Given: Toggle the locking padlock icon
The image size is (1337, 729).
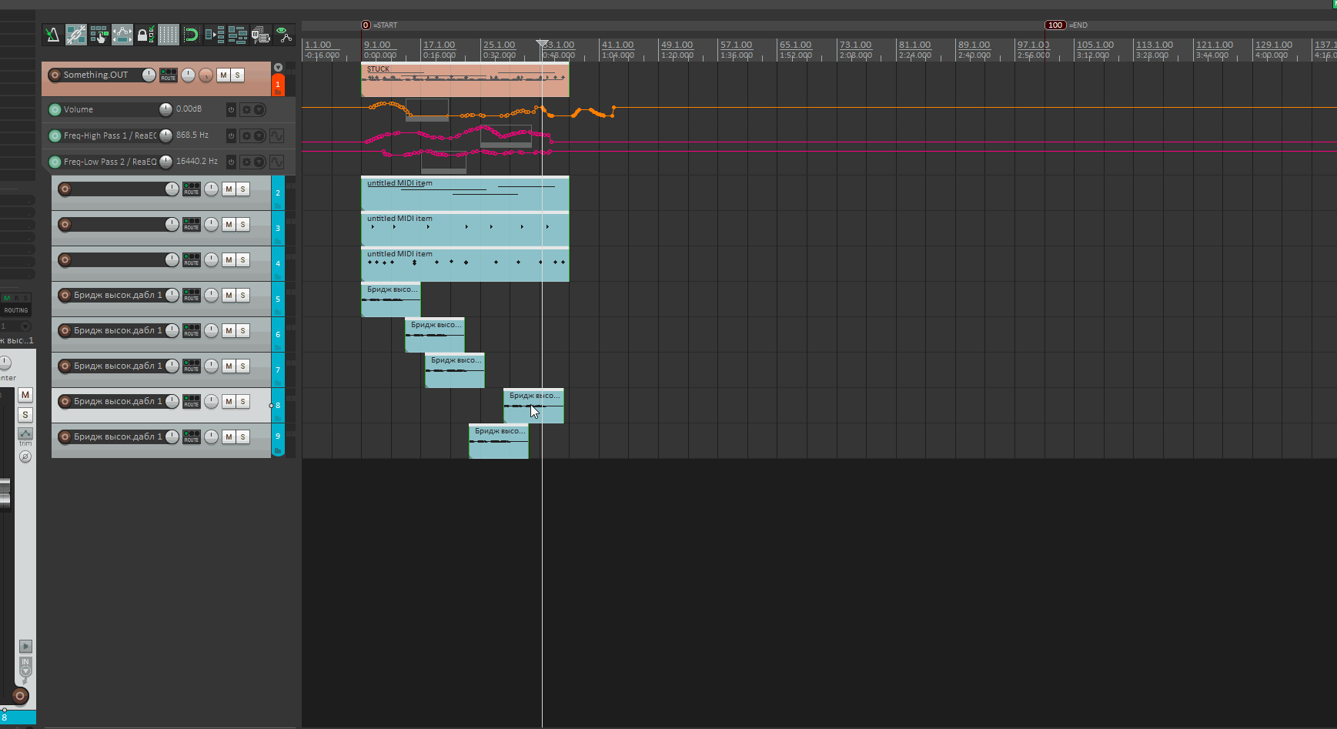Looking at the screenshot, I should (x=142, y=35).
